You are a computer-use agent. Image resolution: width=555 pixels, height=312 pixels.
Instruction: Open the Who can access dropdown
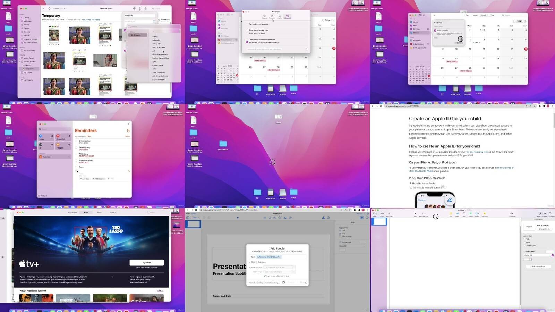280,267
